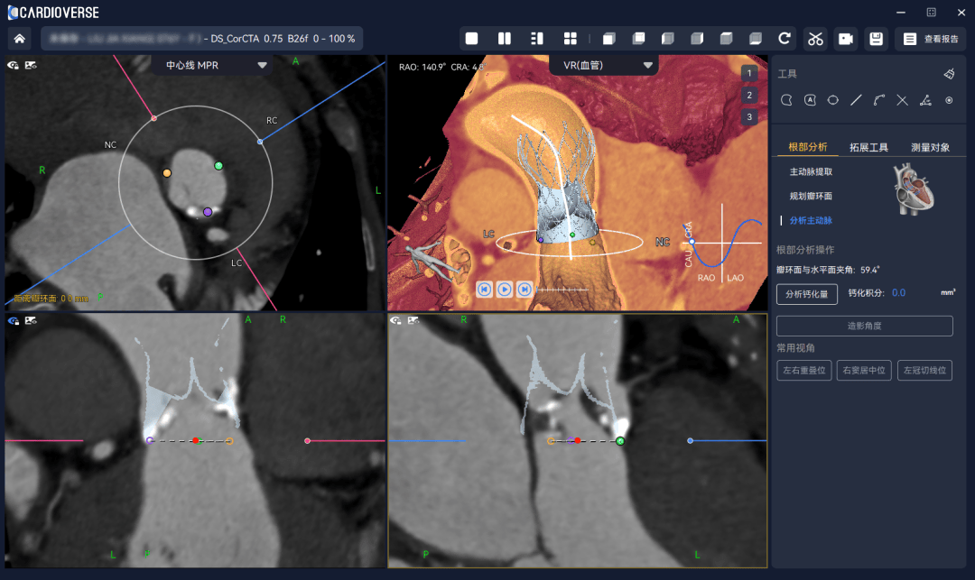Open the 中心线 MPR view dropdown

point(262,65)
